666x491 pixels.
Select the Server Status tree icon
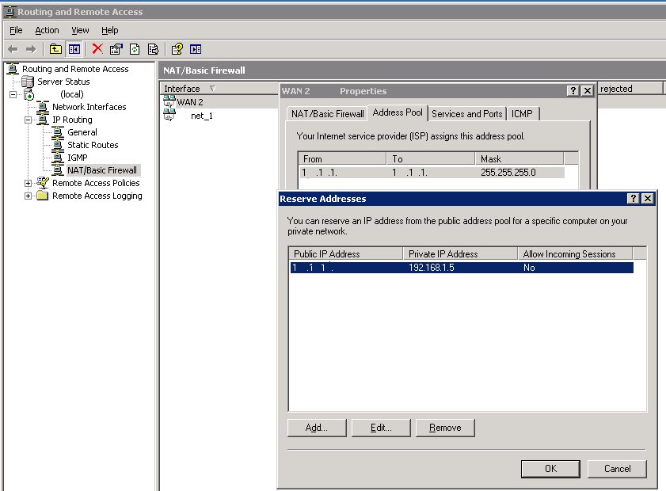(x=28, y=82)
